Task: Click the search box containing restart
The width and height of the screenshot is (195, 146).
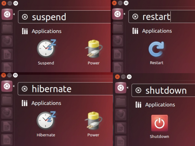Action: 162,16
